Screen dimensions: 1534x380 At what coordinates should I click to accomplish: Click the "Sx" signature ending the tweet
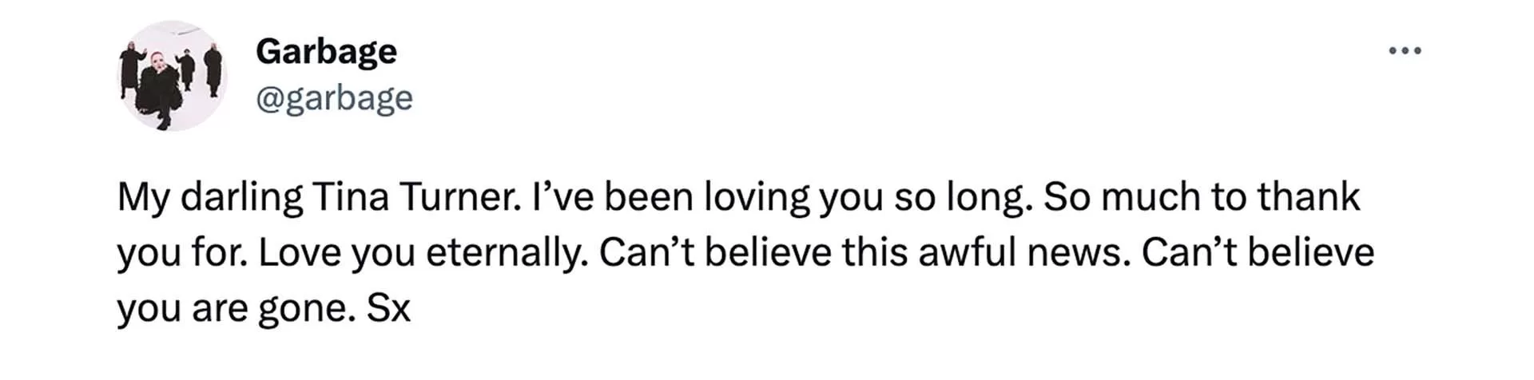[x=388, y=309]
